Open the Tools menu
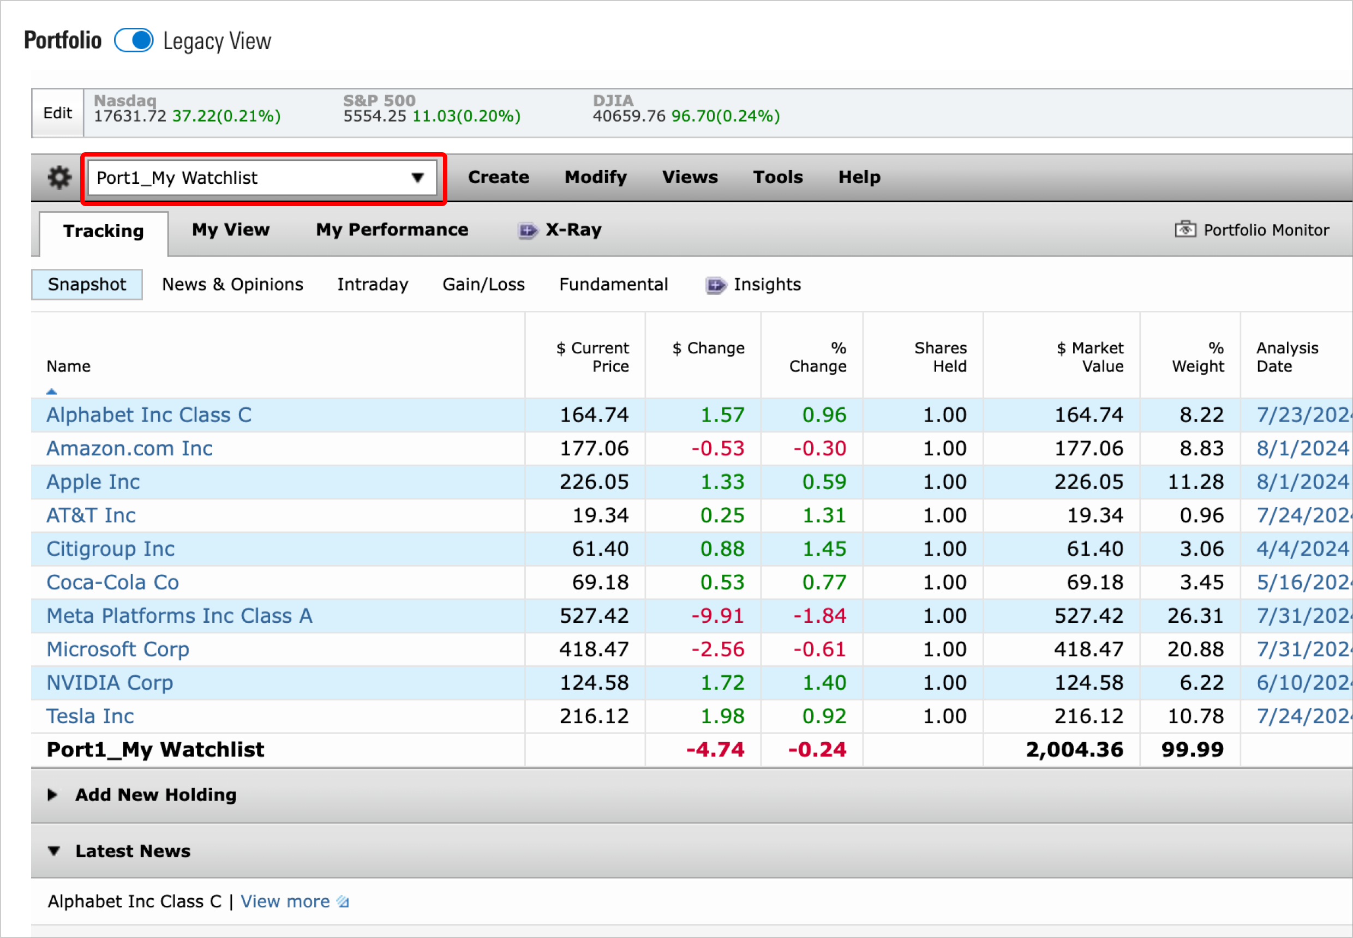1353x938 pixels. point(778,177)
